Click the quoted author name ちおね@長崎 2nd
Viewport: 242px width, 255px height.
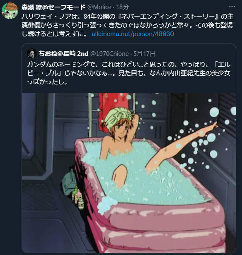63,53
